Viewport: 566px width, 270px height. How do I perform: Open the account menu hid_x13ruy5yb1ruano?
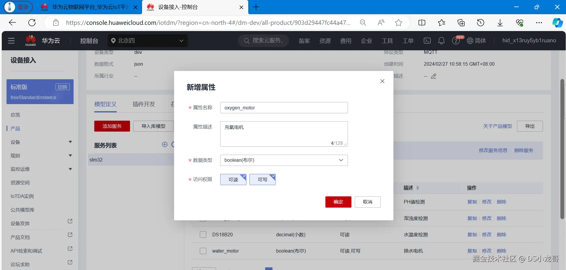click(x=529, y=41)
